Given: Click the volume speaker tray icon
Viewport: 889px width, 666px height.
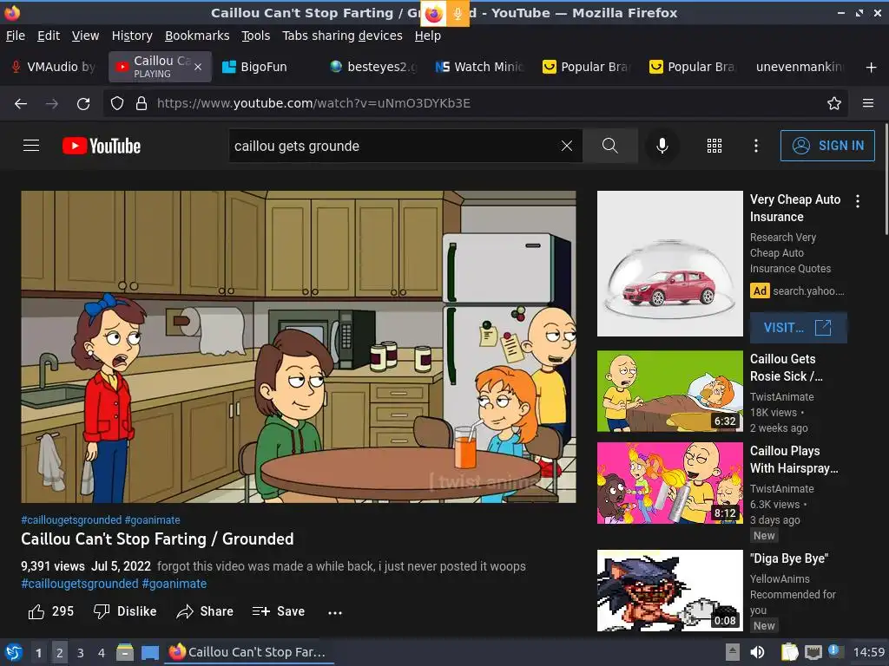Looking at the screenshot, I should click(x=757, y=652).
